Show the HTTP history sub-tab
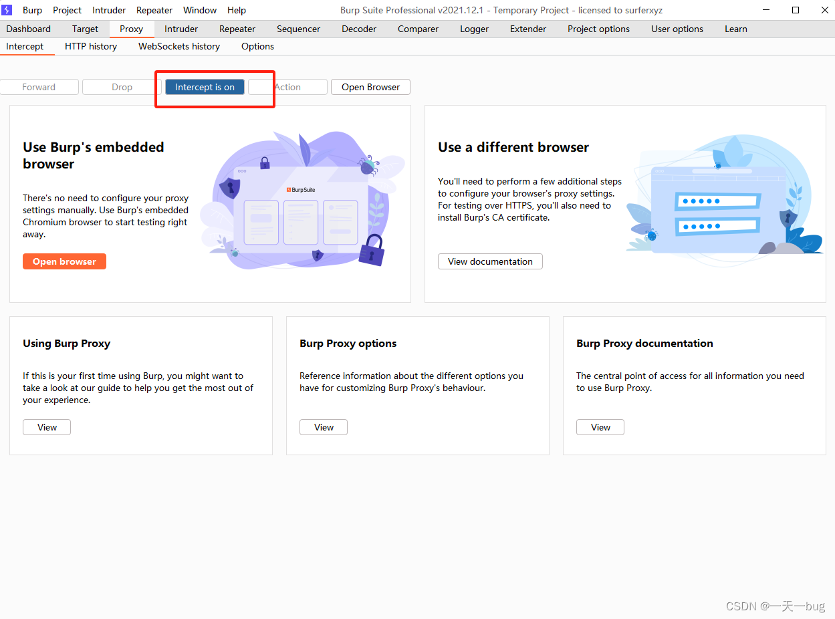This screenshot has height=619, width=835. (x=91, y=46)
